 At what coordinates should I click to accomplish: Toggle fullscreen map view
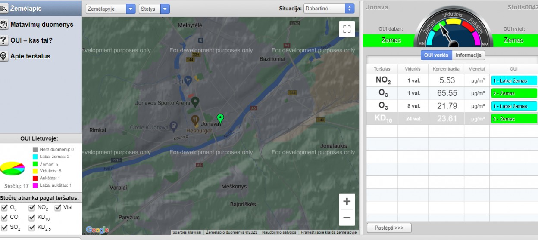347,29
